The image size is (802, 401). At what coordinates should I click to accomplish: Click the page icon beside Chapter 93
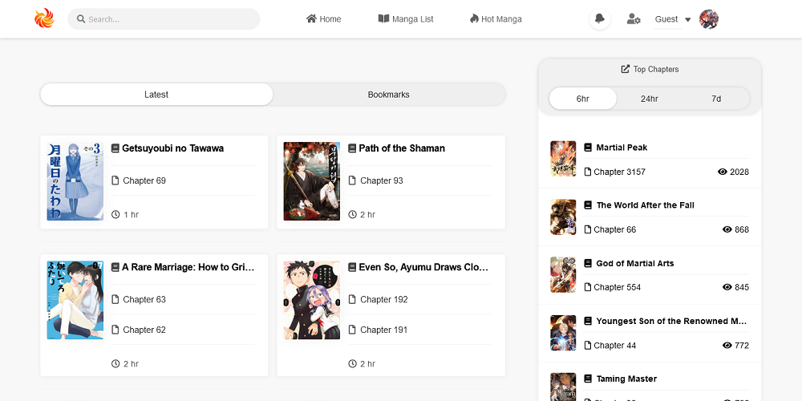[x=352, y=180]
